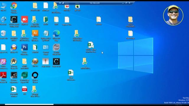Launch the CLO Network OnlineAuth shortcut
Screen dimensions: 189x106
pos(14,19)
